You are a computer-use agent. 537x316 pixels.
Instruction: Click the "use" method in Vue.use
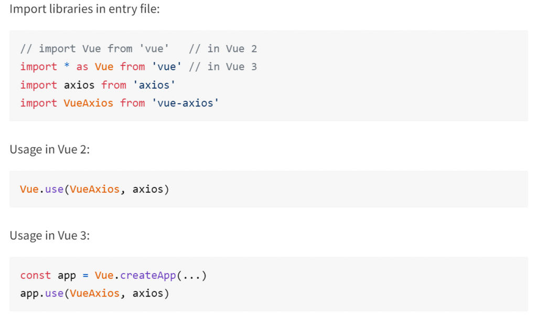[x=54, y=189]
